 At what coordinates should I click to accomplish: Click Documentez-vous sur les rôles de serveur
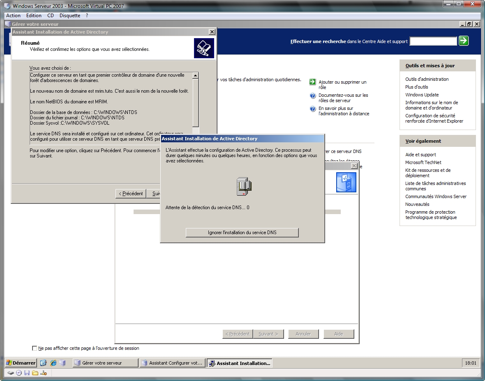pyautogui.click(x=343, y=98)
